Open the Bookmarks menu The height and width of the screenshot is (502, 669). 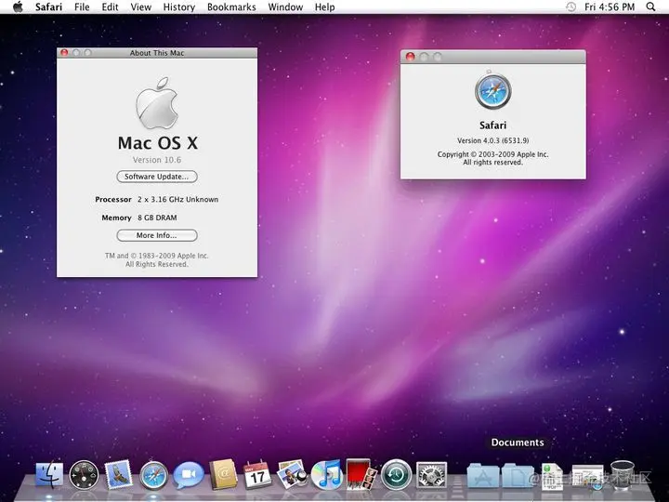click(231, 7)
